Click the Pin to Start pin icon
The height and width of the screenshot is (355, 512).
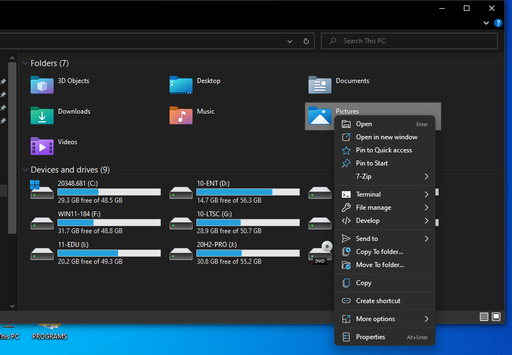pos(346,163)
